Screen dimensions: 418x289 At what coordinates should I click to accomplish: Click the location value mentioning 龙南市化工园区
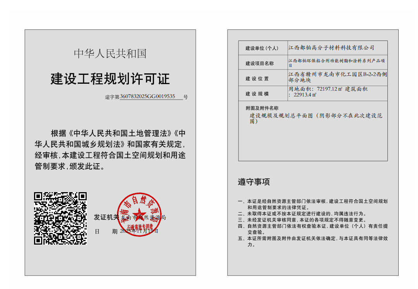coord(337,77)
